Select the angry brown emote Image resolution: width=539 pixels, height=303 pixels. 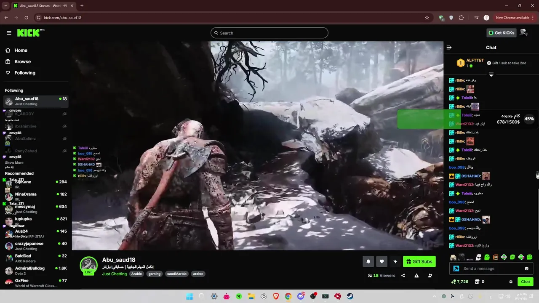tap(495, 257)
